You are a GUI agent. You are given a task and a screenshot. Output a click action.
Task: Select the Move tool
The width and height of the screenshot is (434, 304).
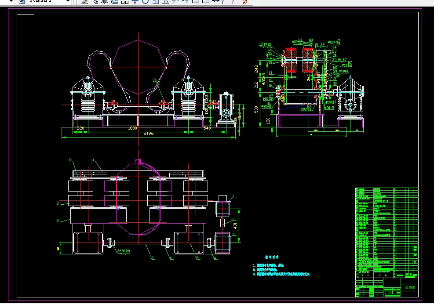click(135, 2)
